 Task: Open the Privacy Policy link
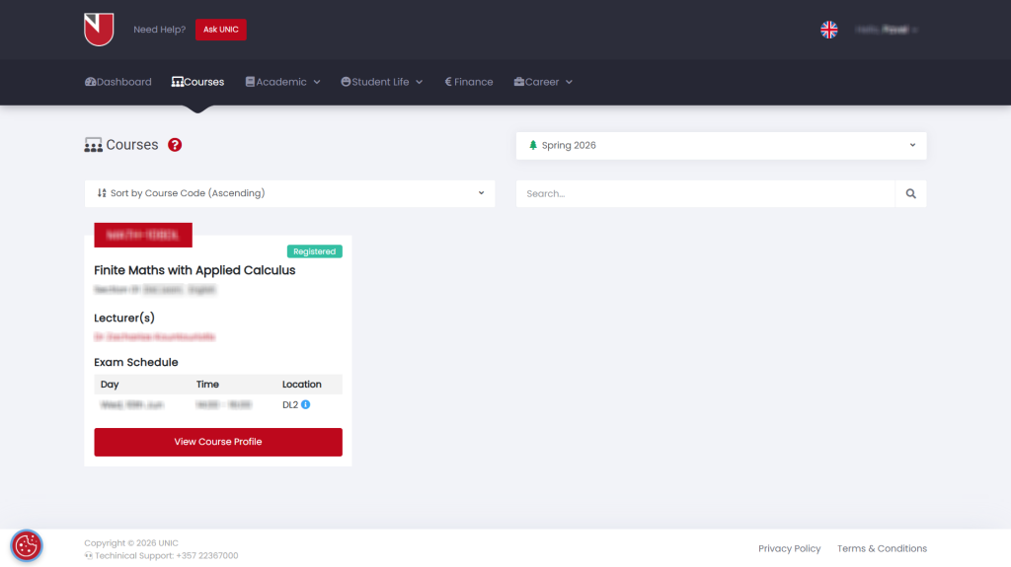click(789, 548)
